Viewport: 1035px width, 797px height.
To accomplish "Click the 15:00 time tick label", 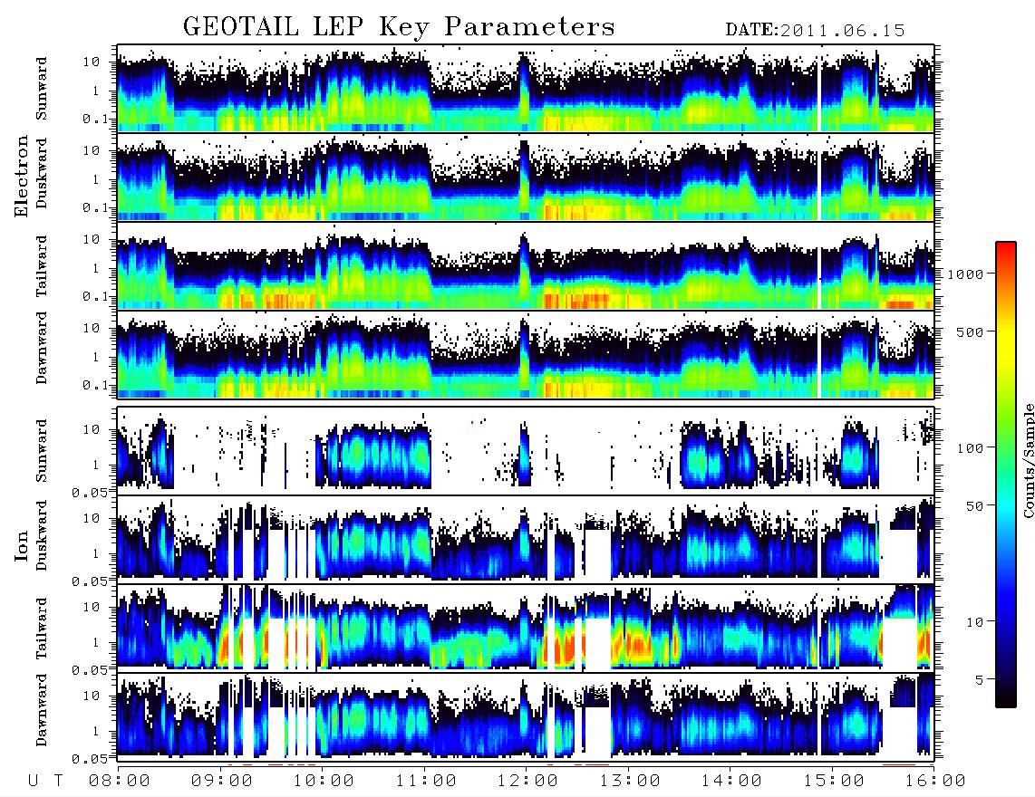I will [x=834, y=781].
